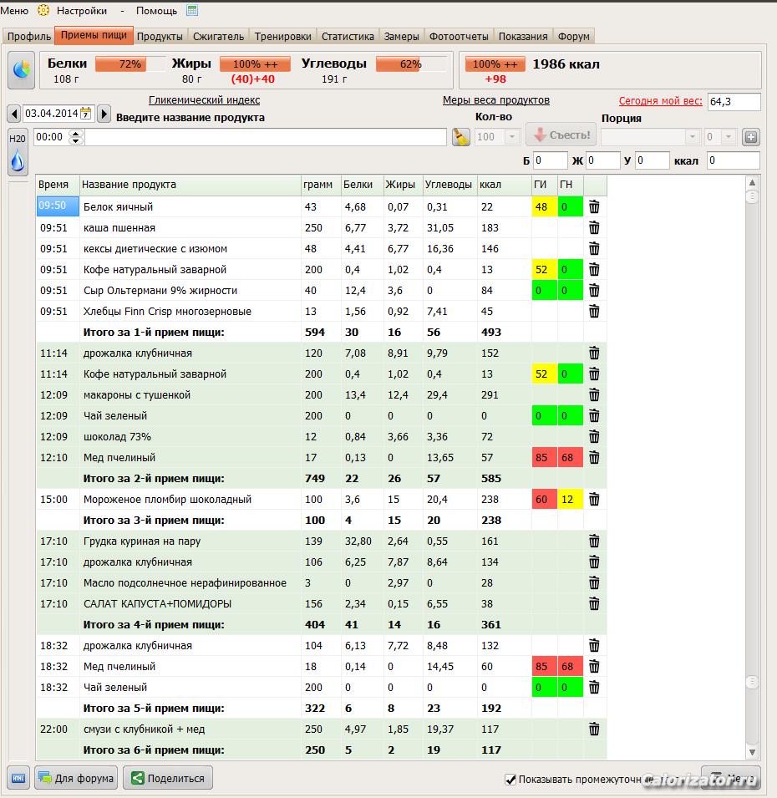This screenshot has height=798, width=777.
Task: Switch to the Форум tab
Action: click(x=573, y=36)
